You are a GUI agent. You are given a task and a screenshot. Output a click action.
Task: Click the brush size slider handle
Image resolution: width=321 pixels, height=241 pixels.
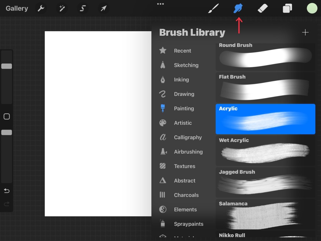pyautogui.click(x=7, y=66)
